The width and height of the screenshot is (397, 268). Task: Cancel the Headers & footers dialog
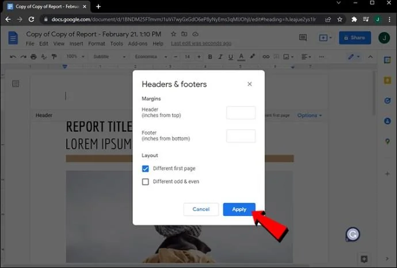pyautogui.click(x=201, y=209)
